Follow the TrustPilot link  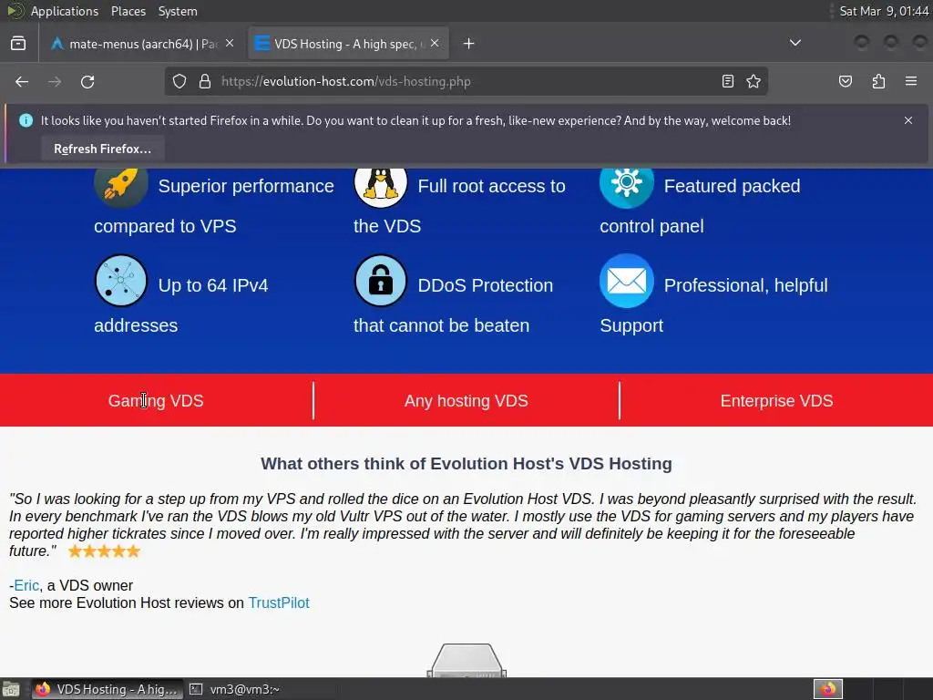coord(279,603)
